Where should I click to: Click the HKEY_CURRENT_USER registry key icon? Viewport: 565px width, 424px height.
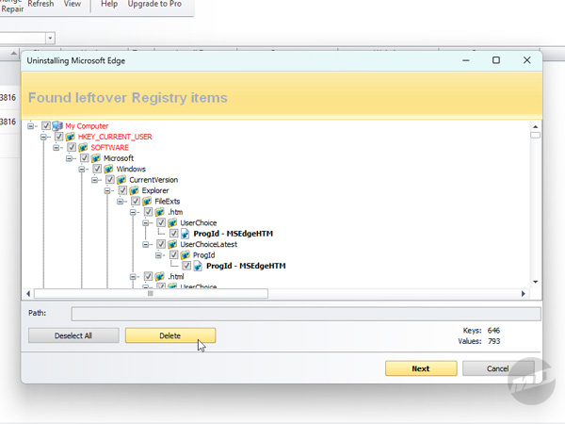(70, 137)
